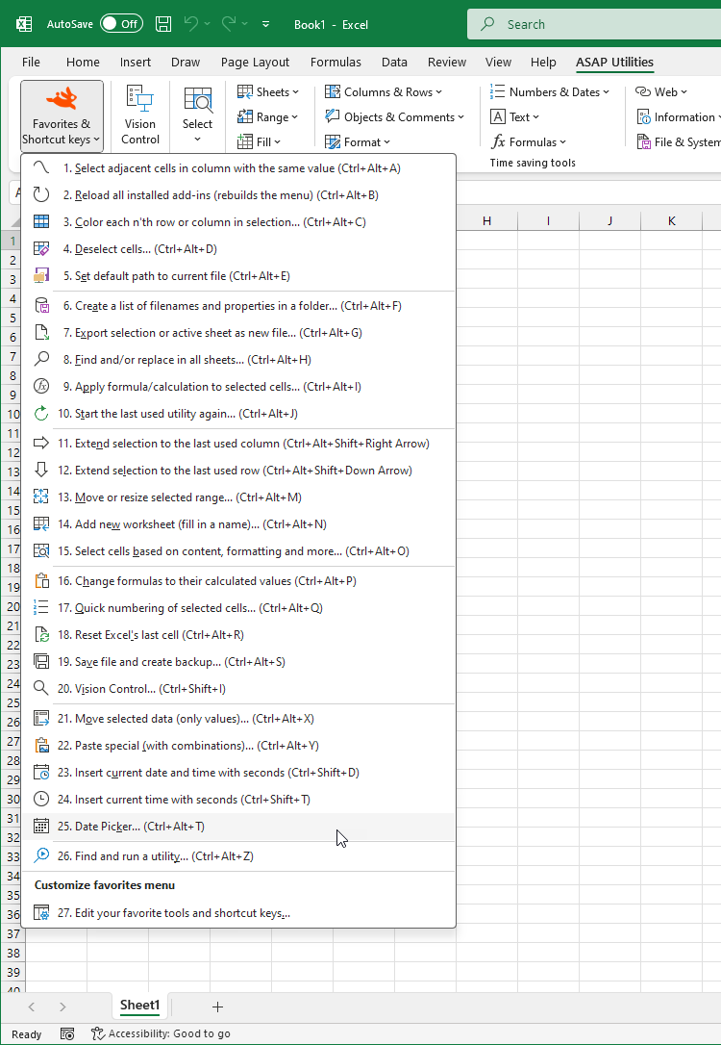Open the Numbers & Dates dropdown
The height and width of the screenshot is (1045, 721).
point(550,92)
